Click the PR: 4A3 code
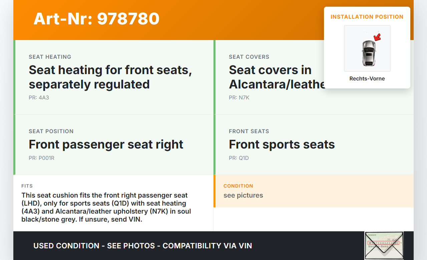The width and height of the screenshot is (427, 260). coord(39,98)
